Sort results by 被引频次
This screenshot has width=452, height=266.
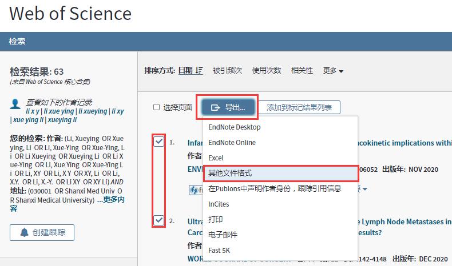point(227,70)
